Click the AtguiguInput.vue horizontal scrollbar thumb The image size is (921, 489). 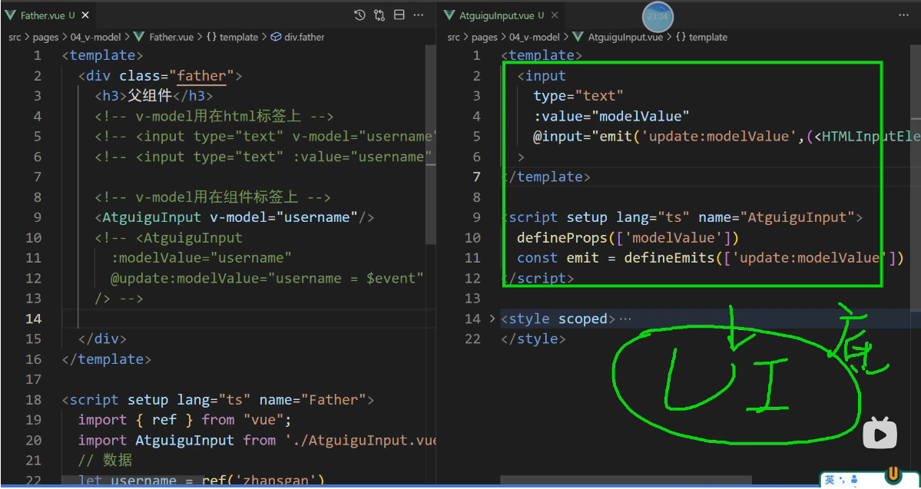tap(626, 481)
